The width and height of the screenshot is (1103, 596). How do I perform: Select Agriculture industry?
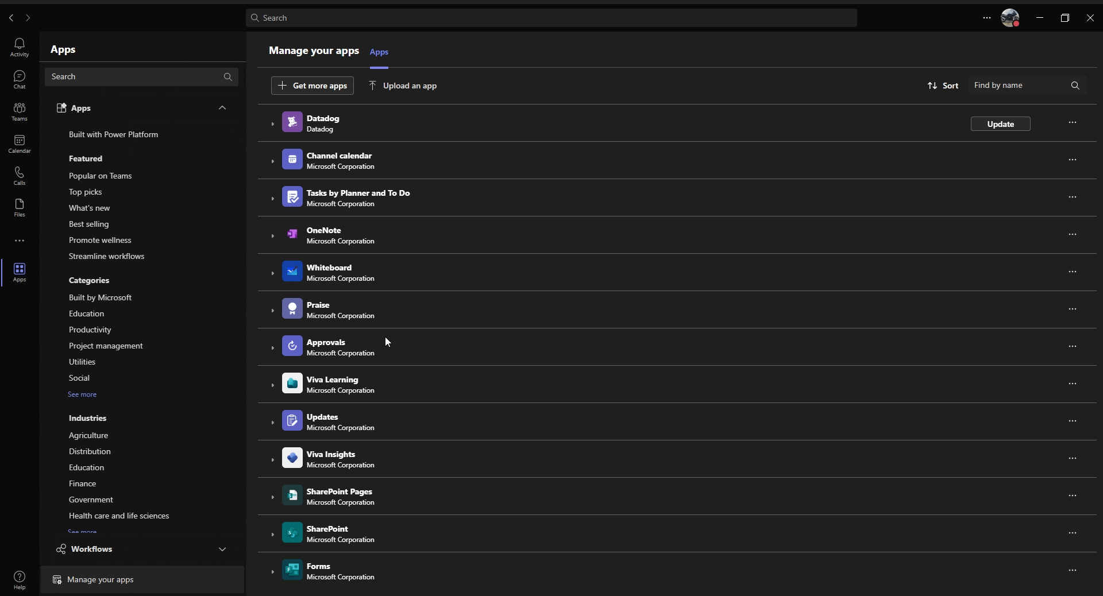pos(88,435)
